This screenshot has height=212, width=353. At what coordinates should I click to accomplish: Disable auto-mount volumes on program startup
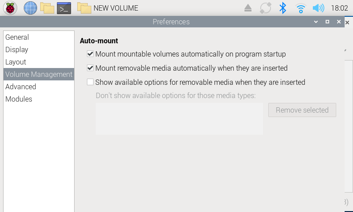click(x=90, y=54)
